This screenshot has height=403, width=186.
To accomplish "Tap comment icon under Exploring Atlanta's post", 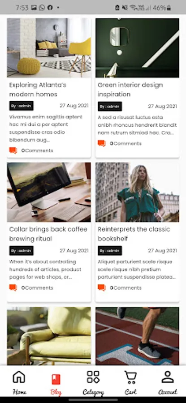I will tap(13, 150).
